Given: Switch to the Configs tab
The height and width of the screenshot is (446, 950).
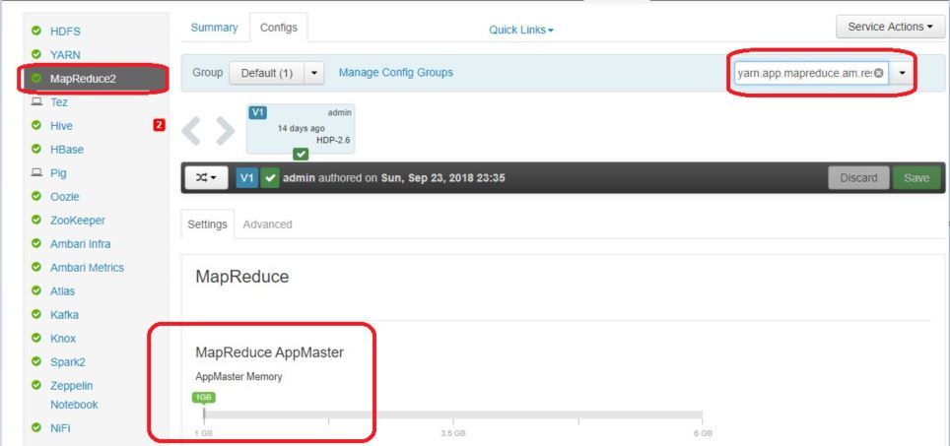Looking at the screenshot, I should [x=279, y=28].
